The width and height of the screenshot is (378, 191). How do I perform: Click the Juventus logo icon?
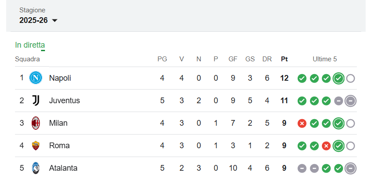(36, 100)
